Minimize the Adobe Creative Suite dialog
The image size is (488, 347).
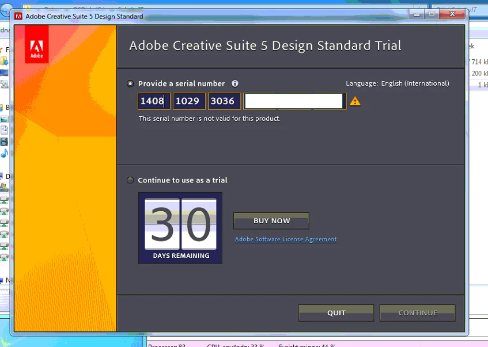click(x=417, y=14)
